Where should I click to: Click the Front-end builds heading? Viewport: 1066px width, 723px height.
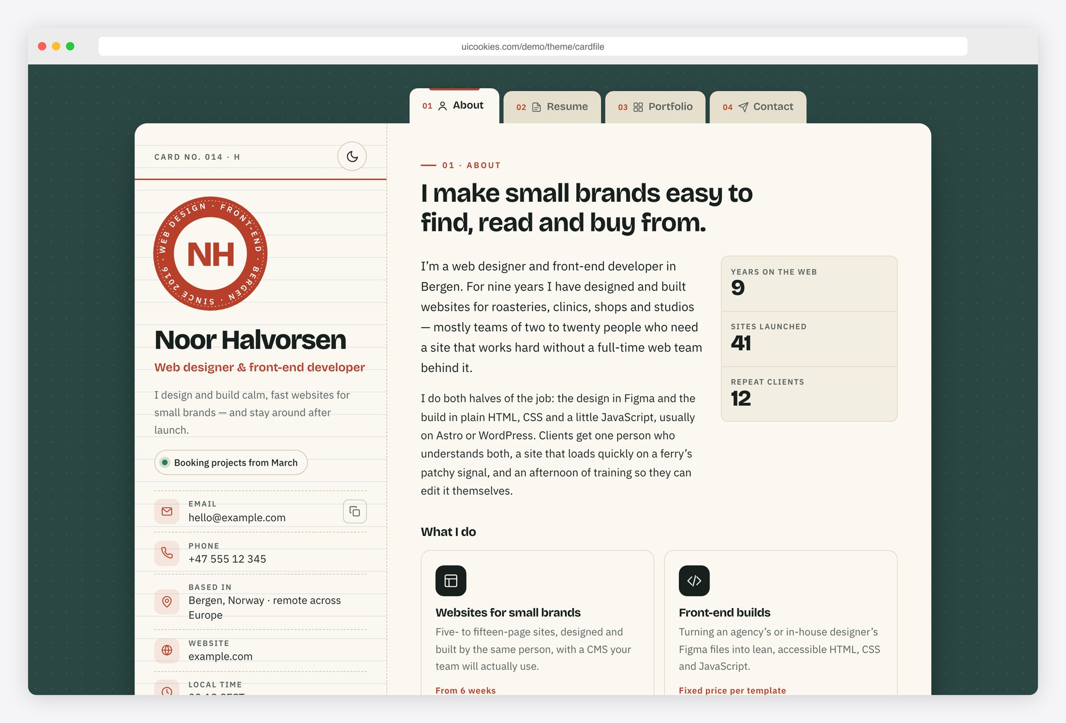[x=724, y=612]
